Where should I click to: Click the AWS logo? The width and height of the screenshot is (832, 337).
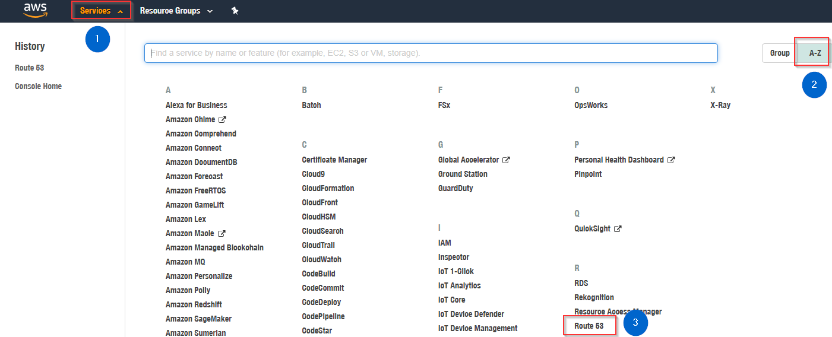pyautogui.click(x=35, y=10)
